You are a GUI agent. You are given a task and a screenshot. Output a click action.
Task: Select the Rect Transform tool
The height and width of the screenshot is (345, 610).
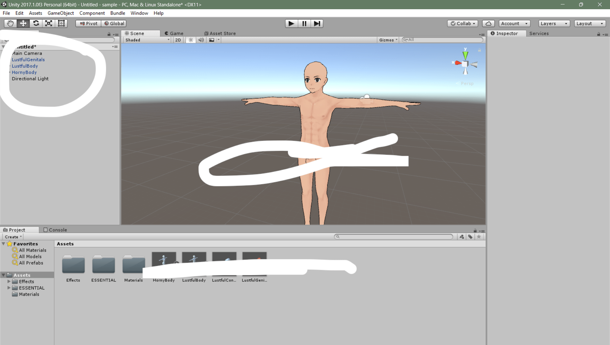coord(61,24)
